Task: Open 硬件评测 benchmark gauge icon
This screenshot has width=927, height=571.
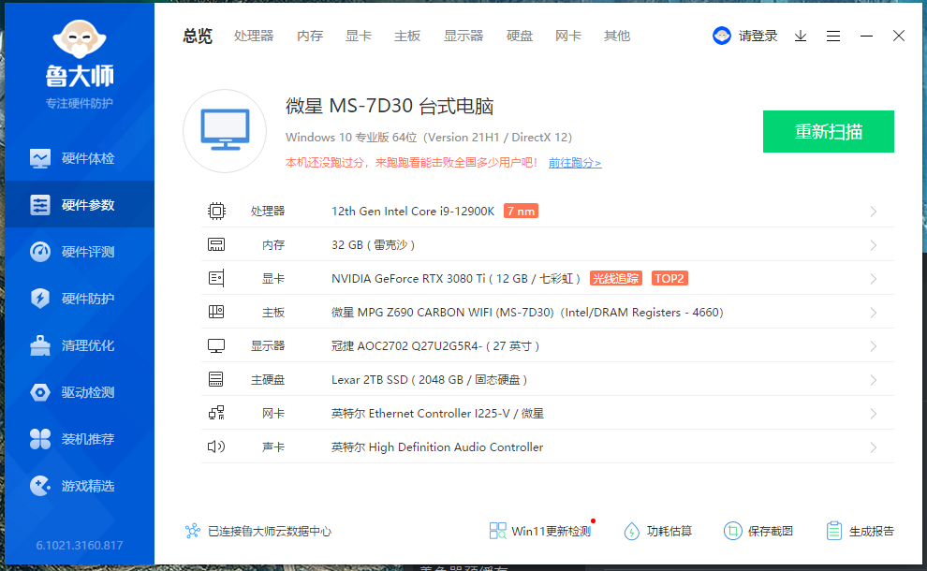Action: [40, 252]
